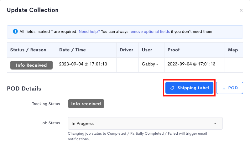
Task: Click the Proof column header
Action: pos(174,50)
